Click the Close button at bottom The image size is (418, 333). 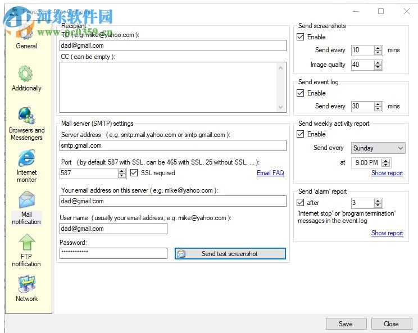click(392, 324)
